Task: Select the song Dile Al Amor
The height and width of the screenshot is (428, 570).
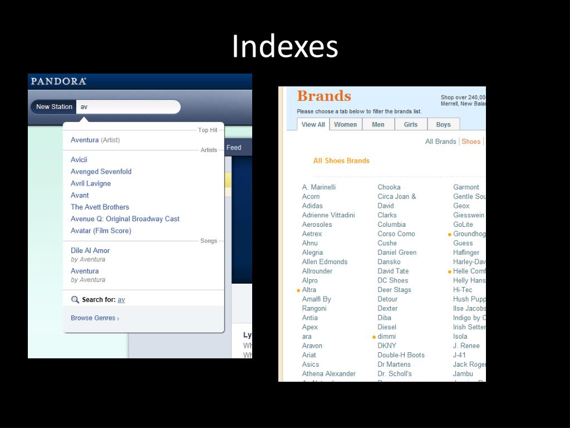Action: [90, 250]
